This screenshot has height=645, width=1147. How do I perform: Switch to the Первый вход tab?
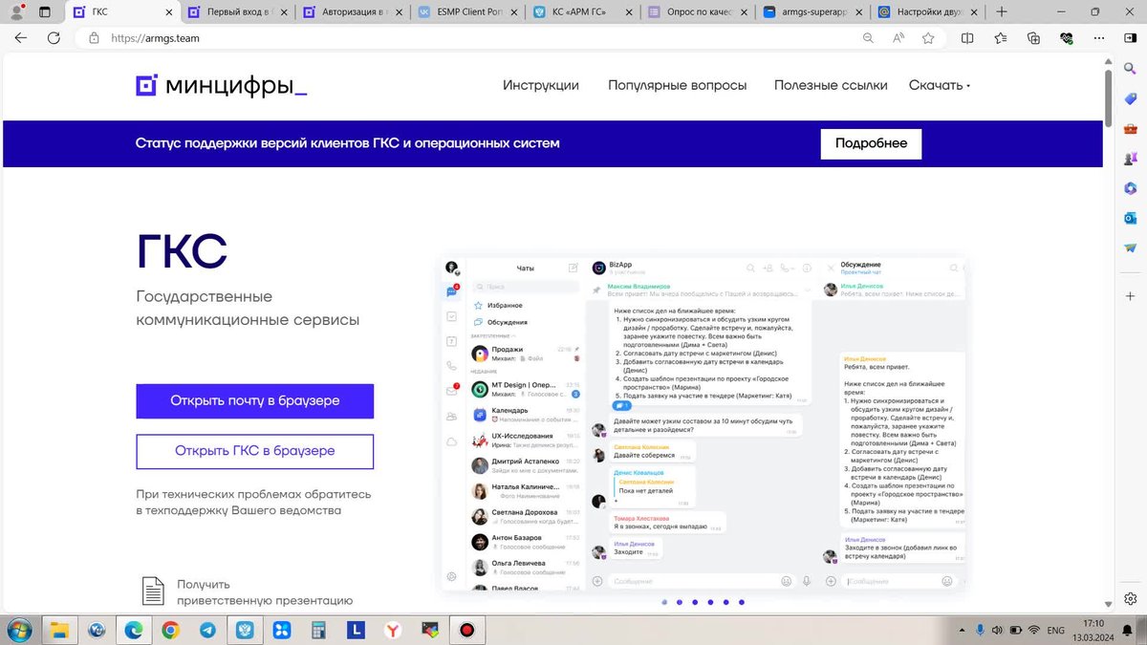pos(237,12)
